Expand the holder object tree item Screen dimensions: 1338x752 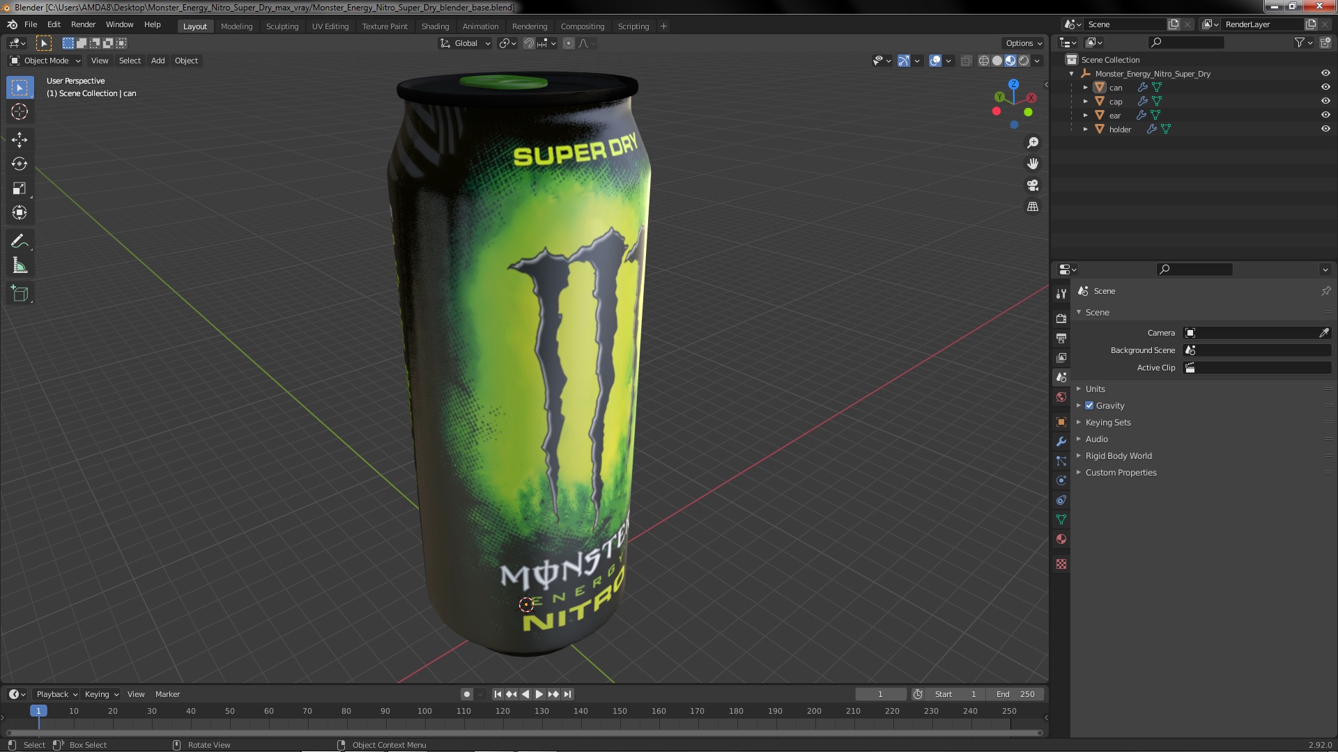pos(1086,129)
